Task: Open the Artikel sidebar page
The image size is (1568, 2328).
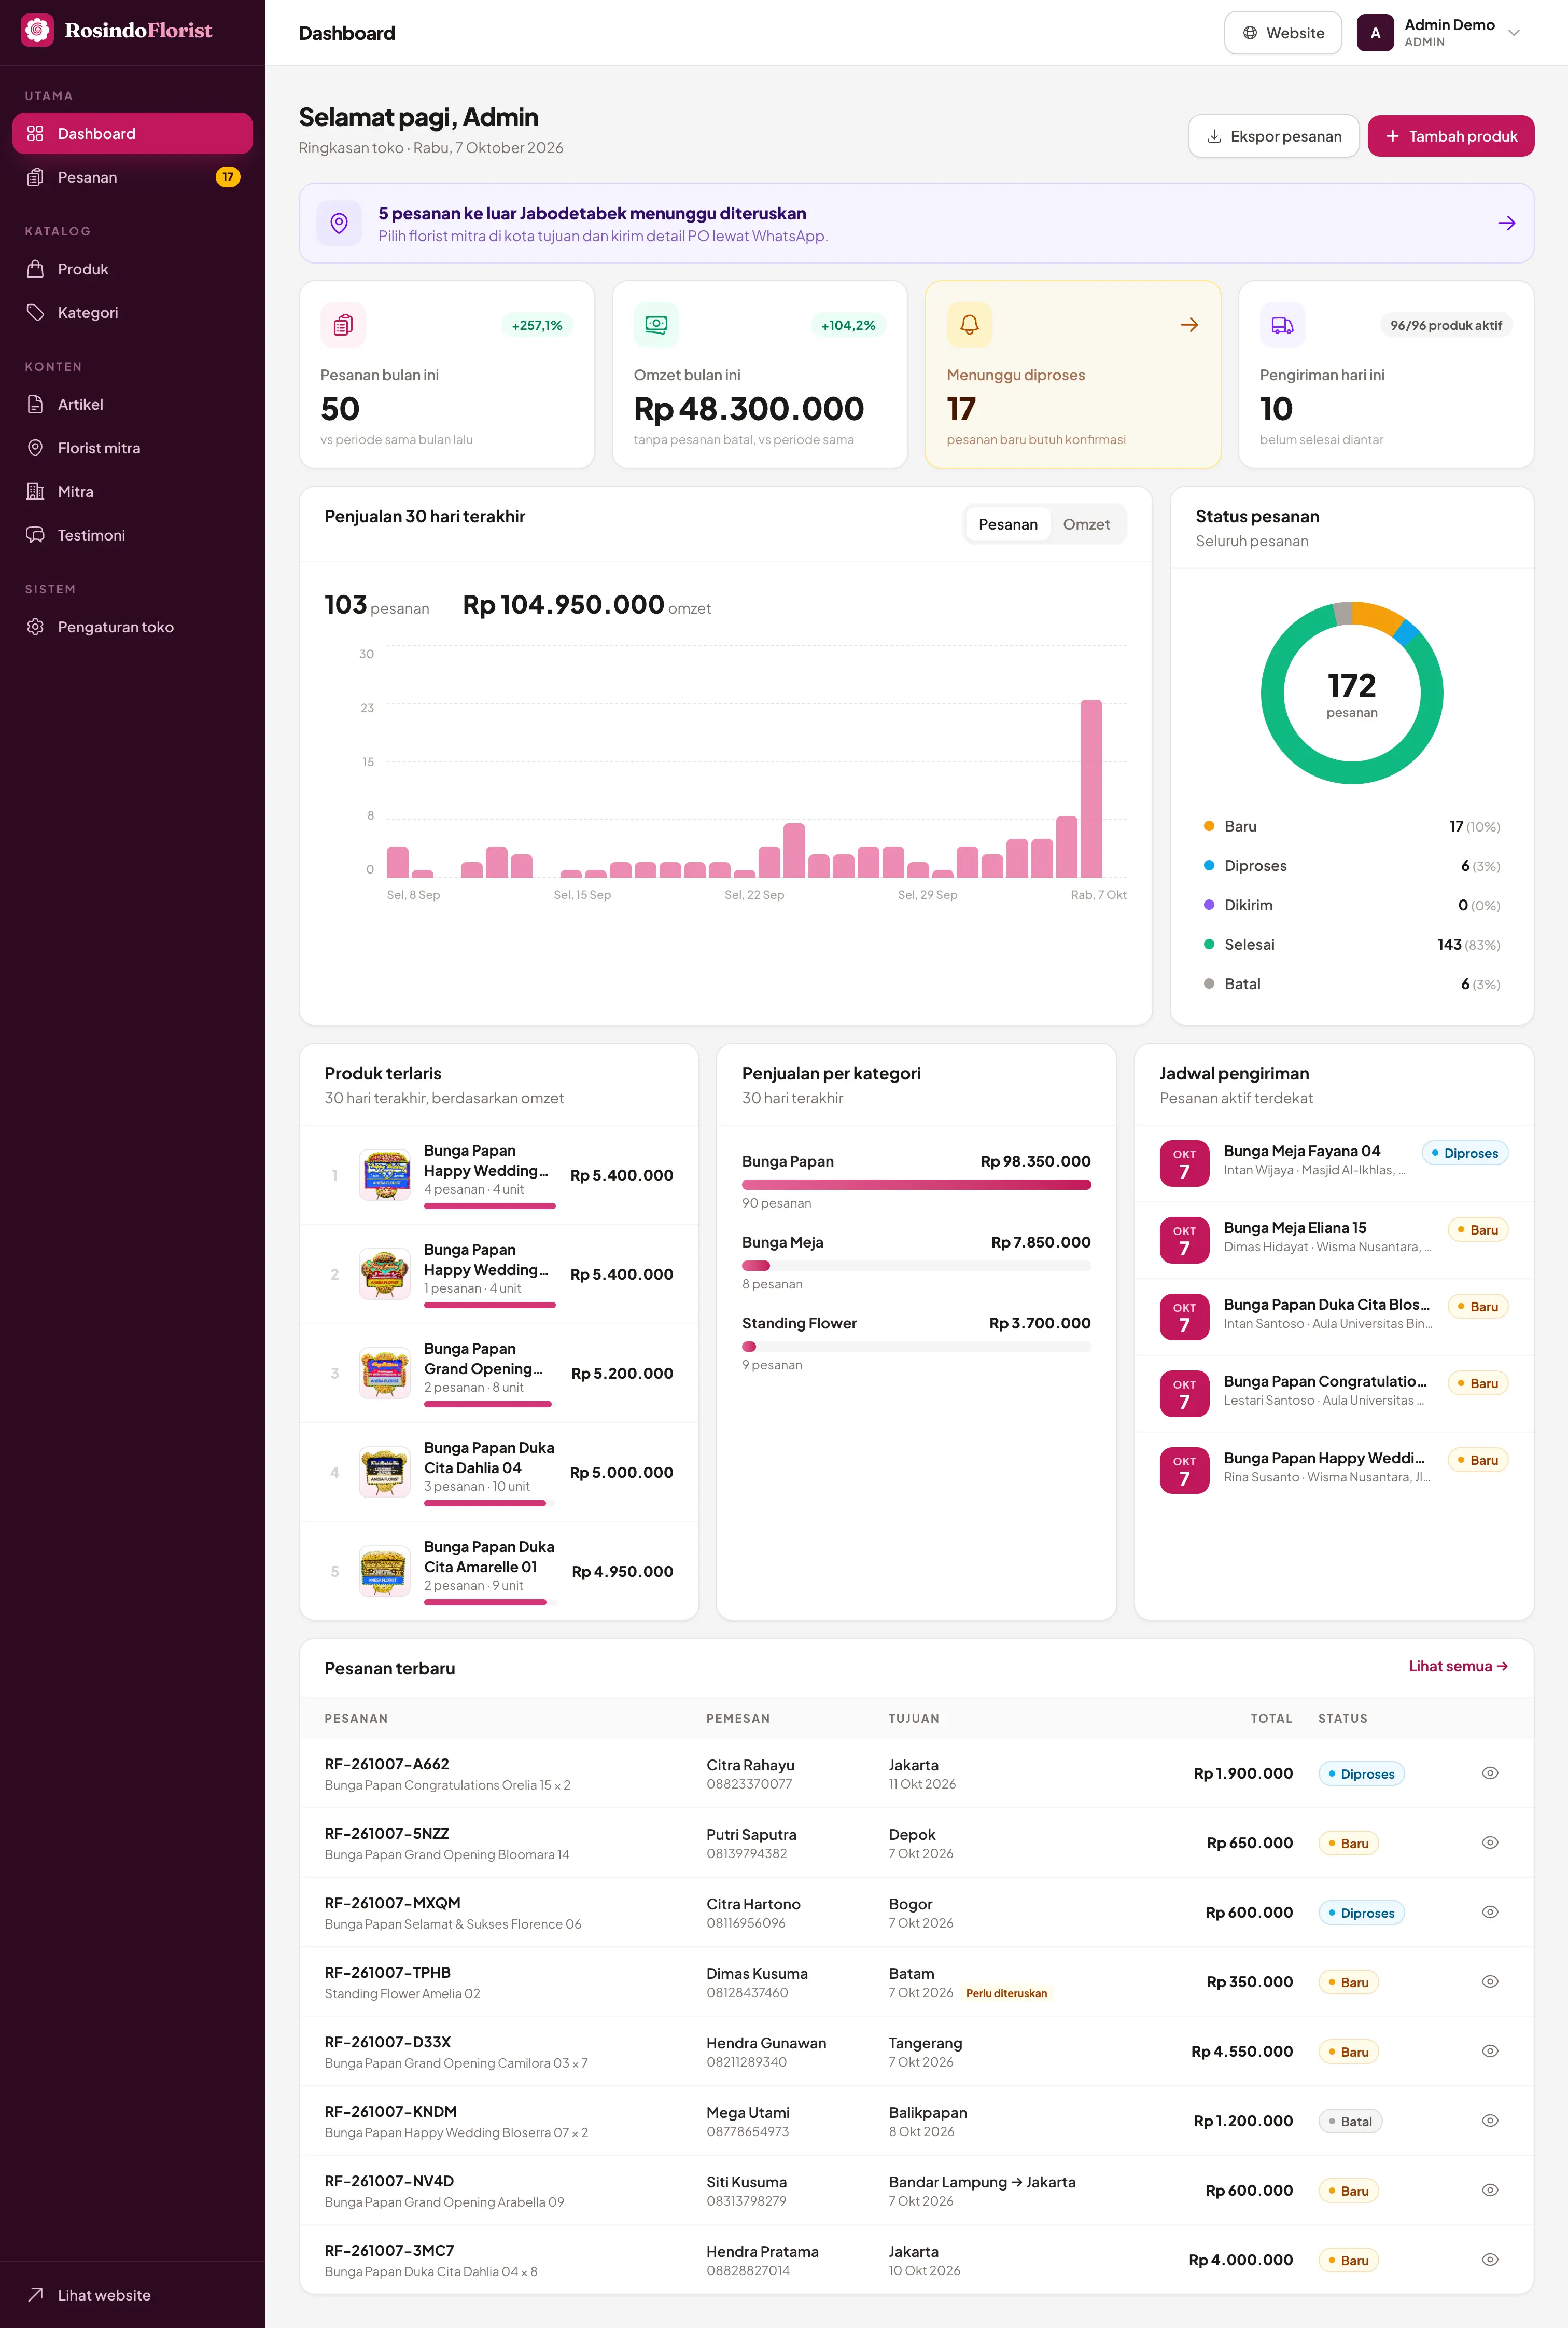Action: [x=132, y=404]
